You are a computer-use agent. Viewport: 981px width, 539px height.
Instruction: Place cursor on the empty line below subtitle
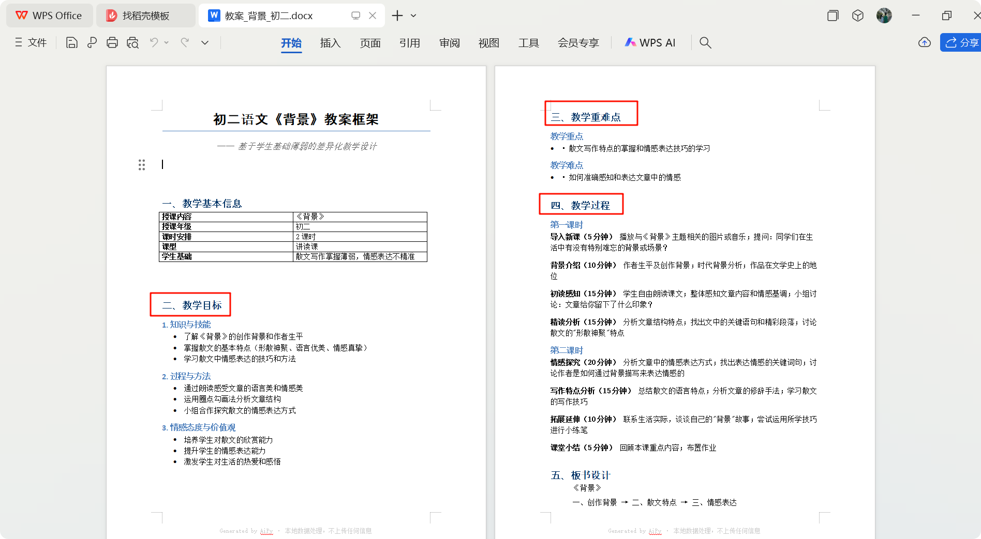pyautogui.click(x=296, y=164)
